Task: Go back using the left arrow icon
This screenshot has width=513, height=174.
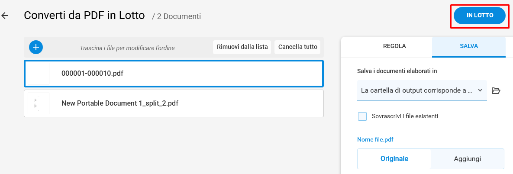Action: (5, 16)
